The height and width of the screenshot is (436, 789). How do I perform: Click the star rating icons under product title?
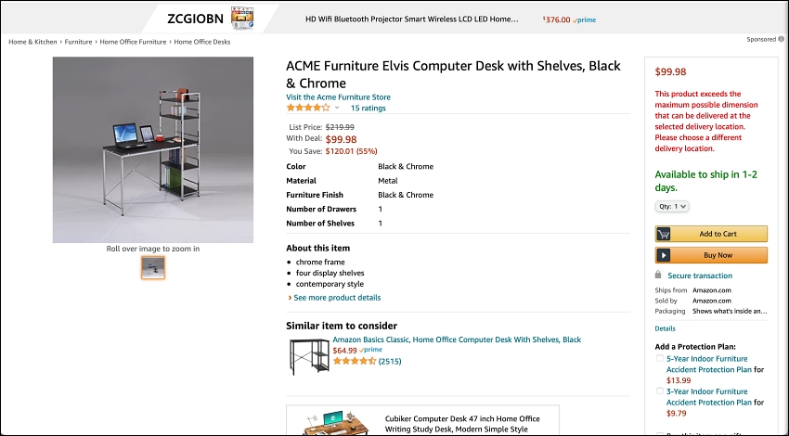tap(308, 108)
